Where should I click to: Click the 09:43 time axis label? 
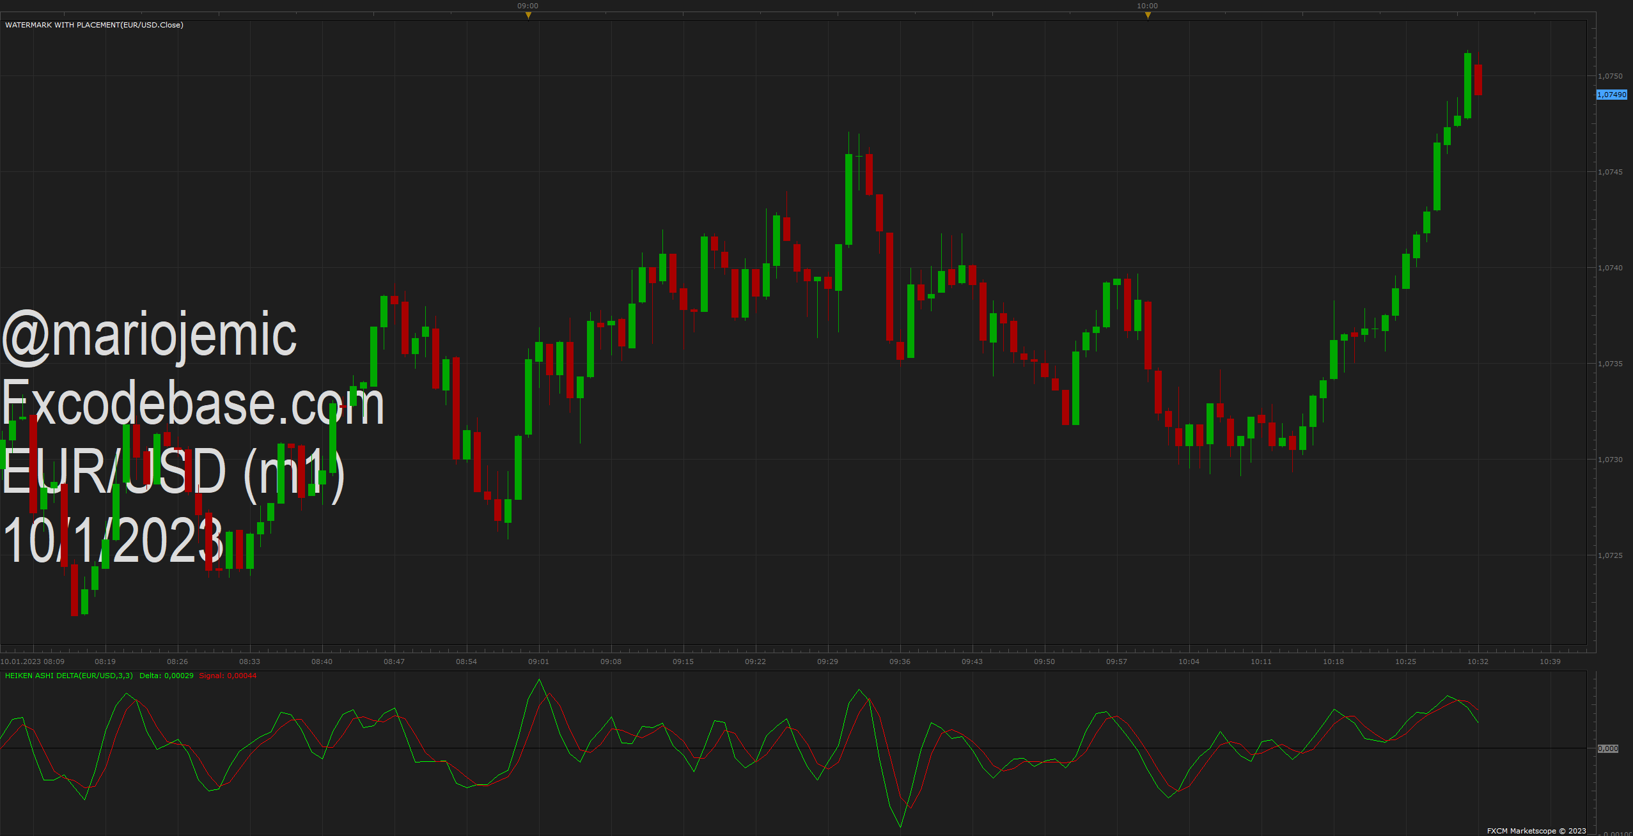coord(972,662)
